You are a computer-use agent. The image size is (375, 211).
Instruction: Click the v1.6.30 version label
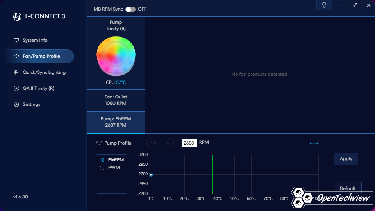click(x=21, y=197)
